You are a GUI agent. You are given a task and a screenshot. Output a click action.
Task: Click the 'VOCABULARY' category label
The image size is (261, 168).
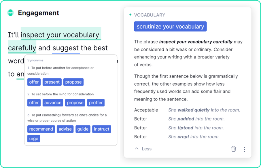(150, 15)
